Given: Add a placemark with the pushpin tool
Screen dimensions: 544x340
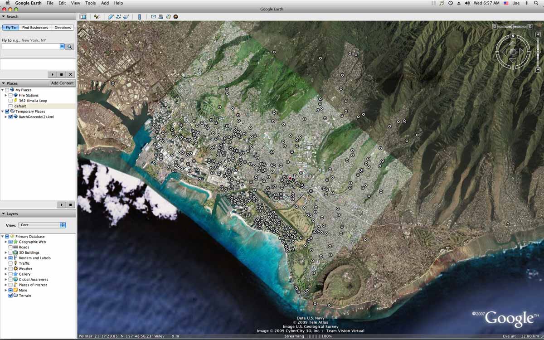Looking at the screenshot, I should (x=97, y=17).
